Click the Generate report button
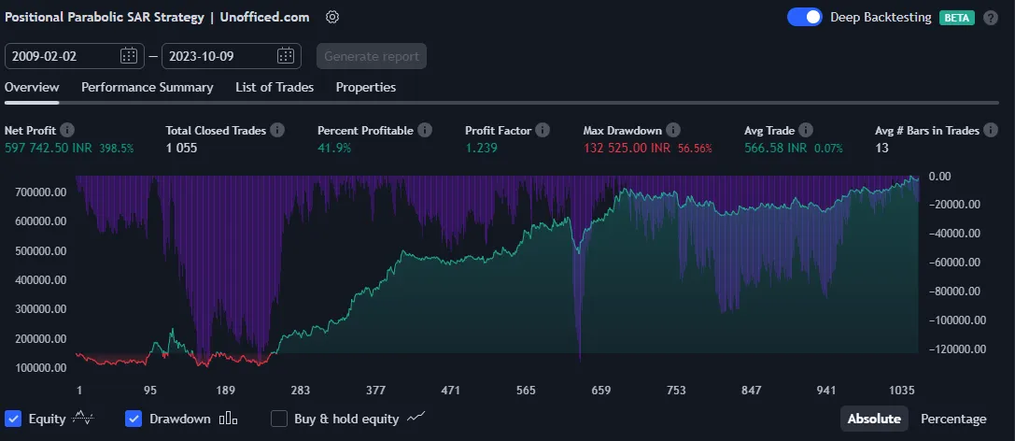The height and width of the screenshot is (441, 1015). (372, 56)
